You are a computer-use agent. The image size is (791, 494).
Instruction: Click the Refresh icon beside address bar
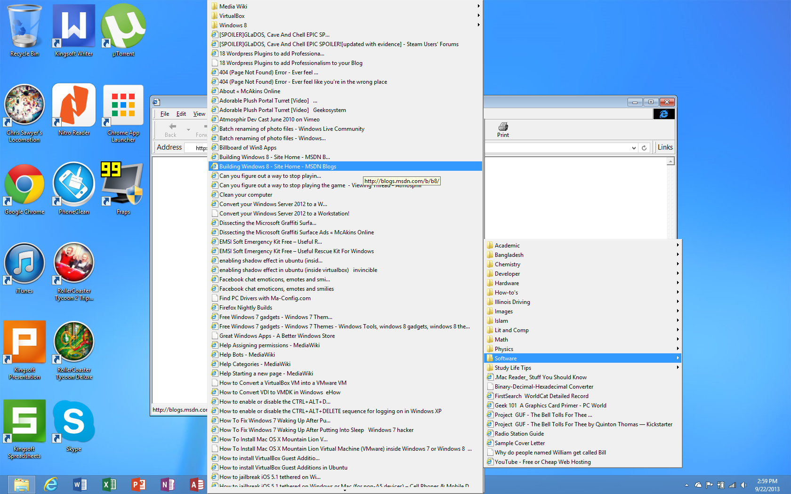644,148
